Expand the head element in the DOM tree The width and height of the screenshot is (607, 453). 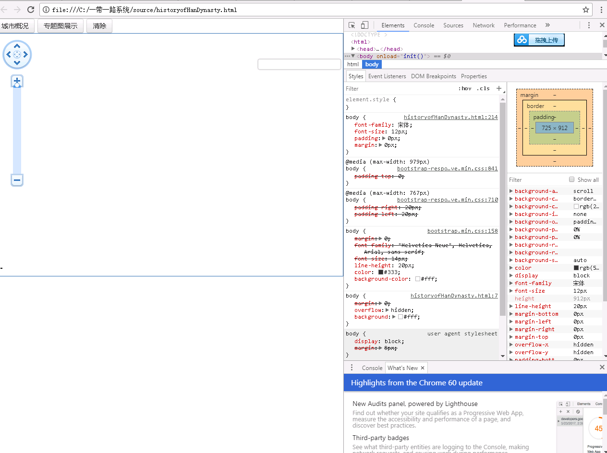pyautogui.click(x=353, y=49)
